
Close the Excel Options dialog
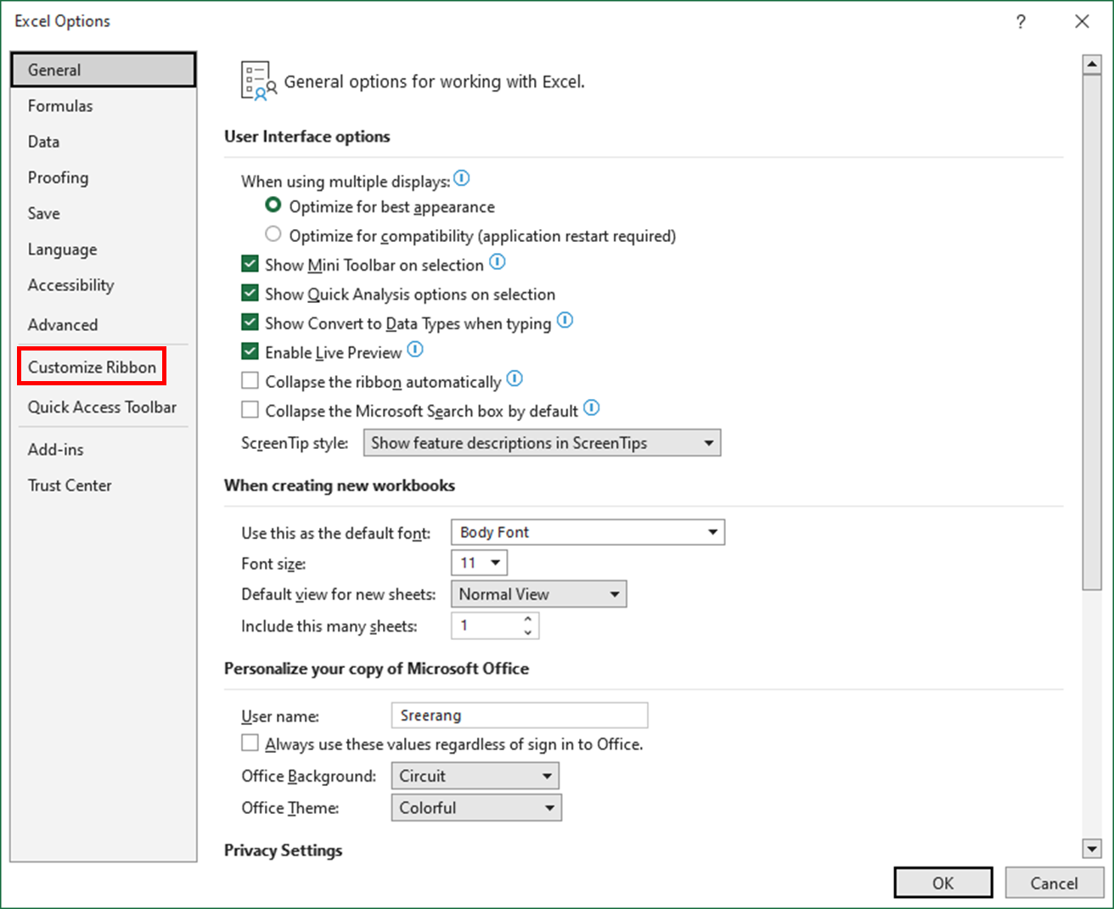point(1082,21)
